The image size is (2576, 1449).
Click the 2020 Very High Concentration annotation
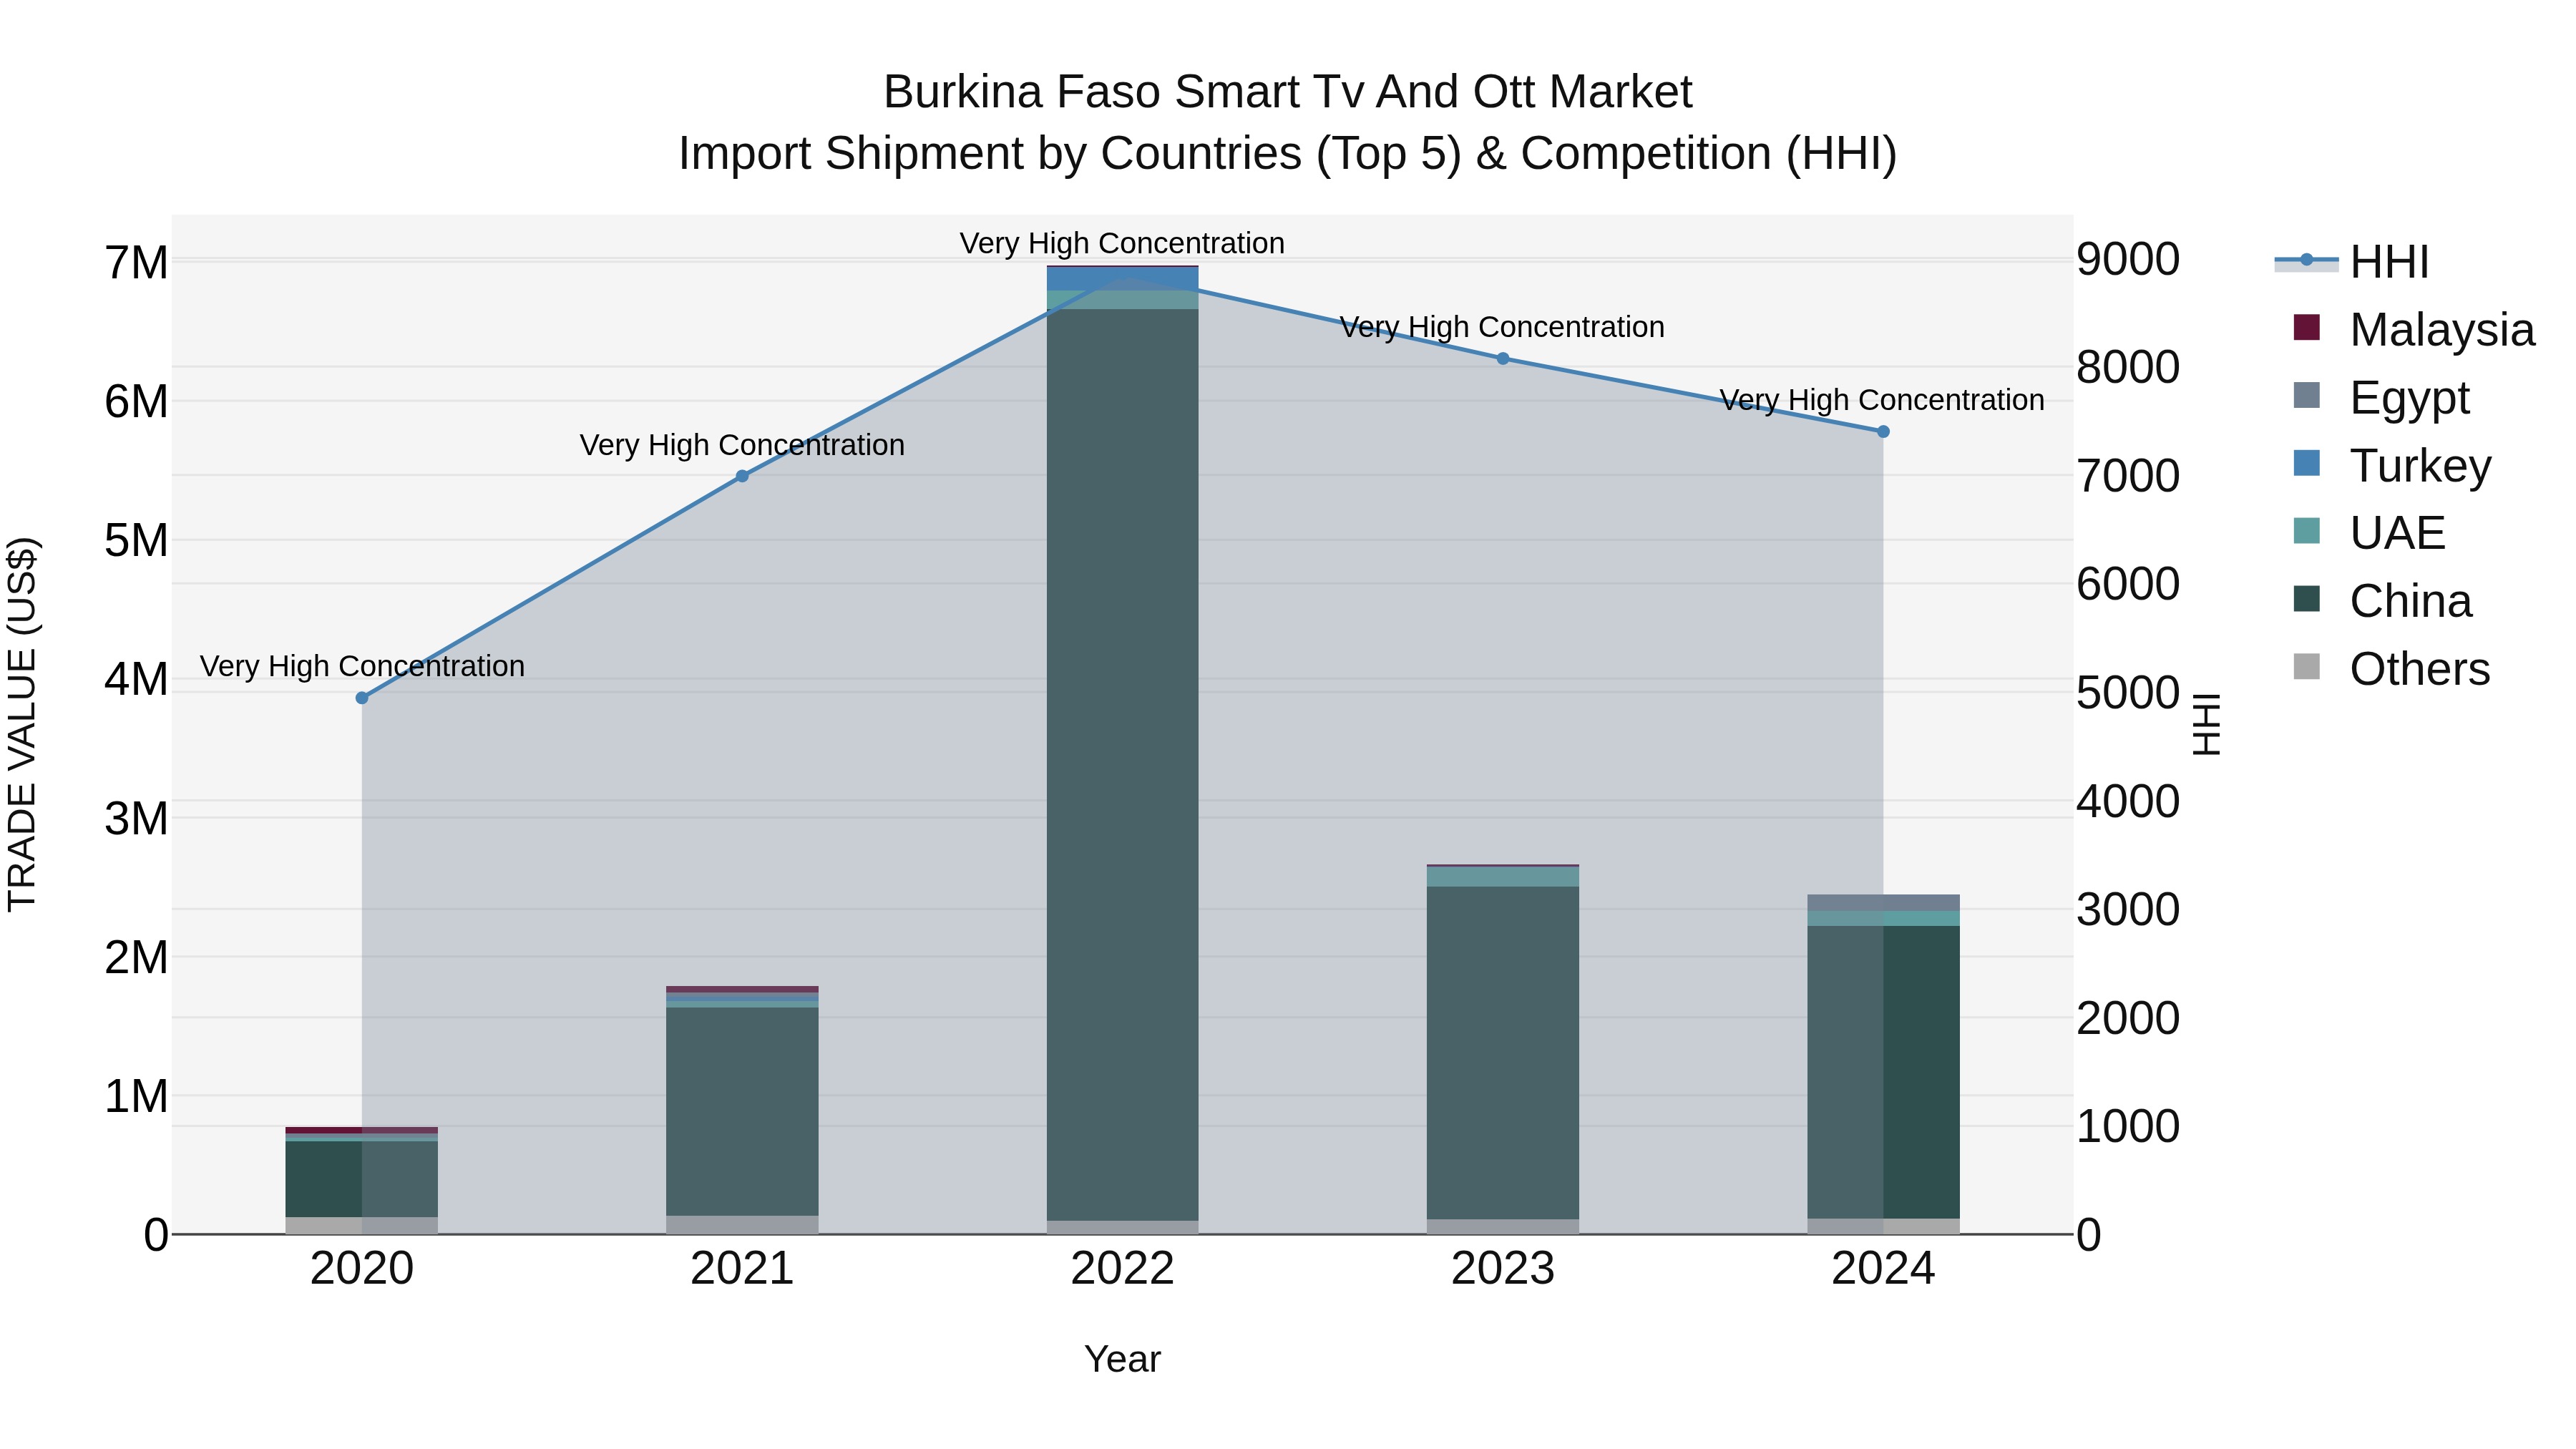pyautogui.click(x=362, y=666)
